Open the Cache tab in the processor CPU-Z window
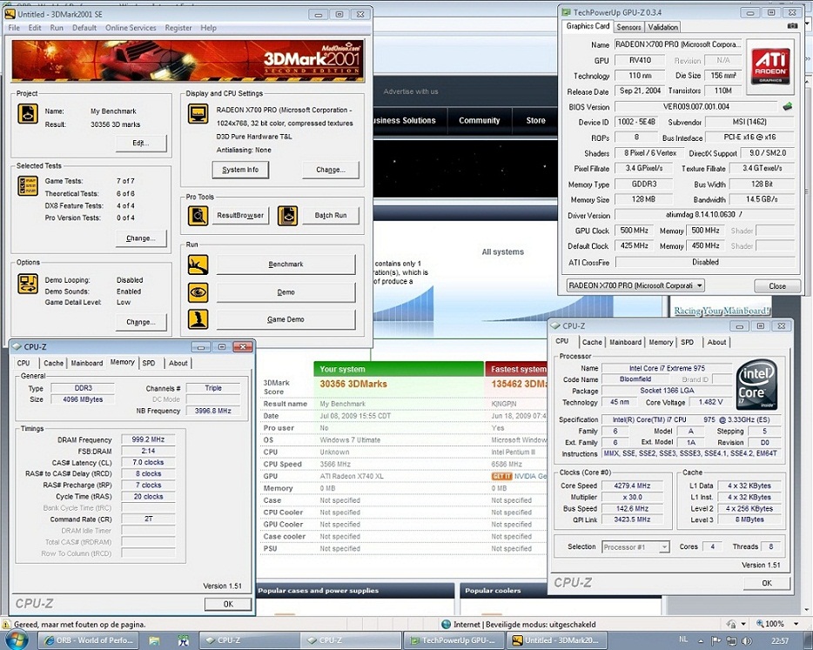The width and height of the screenshot is (813, 650). tap(592, 342)
